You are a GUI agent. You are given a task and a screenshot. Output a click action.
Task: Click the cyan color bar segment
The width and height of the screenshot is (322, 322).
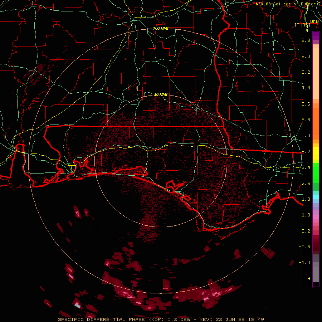[x=316, y=197]
